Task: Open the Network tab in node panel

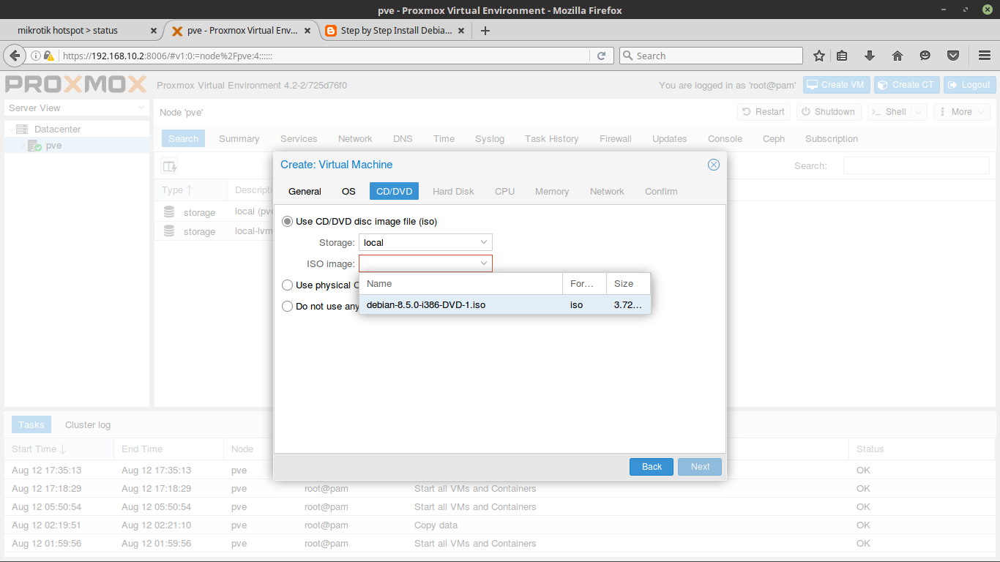Action: (355, 138)
